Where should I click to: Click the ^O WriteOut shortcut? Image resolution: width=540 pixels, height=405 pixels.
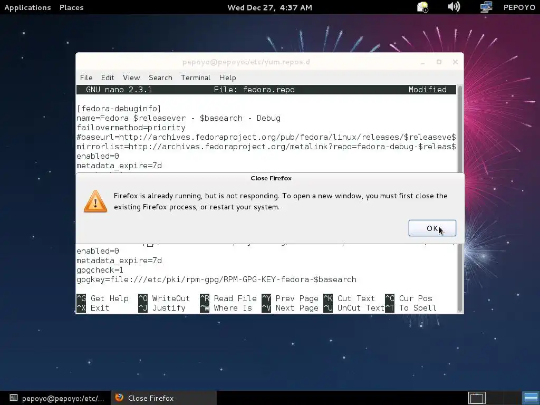point(164,298)
